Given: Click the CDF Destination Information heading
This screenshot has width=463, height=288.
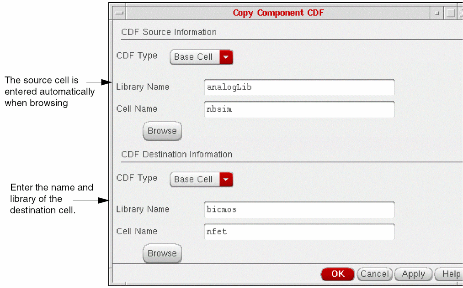Looking at the screenshot, I should [176, 154].
